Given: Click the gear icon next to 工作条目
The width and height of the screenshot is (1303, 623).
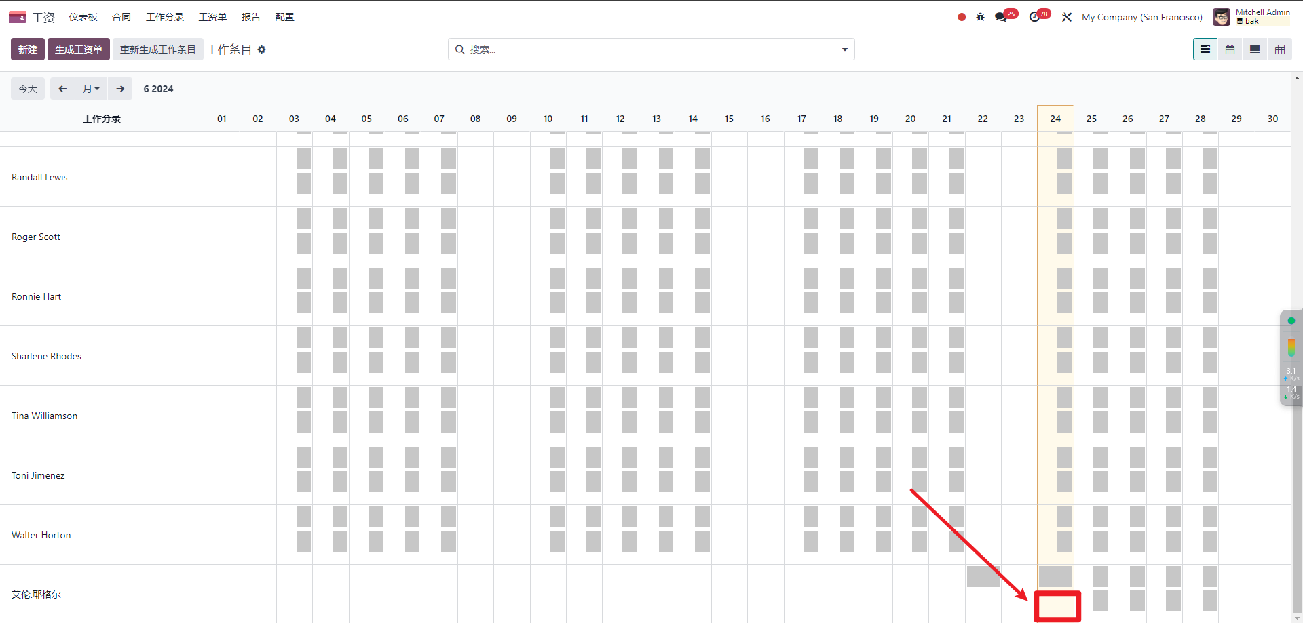Looking at the screenshot, I should [x=261, y=49].
